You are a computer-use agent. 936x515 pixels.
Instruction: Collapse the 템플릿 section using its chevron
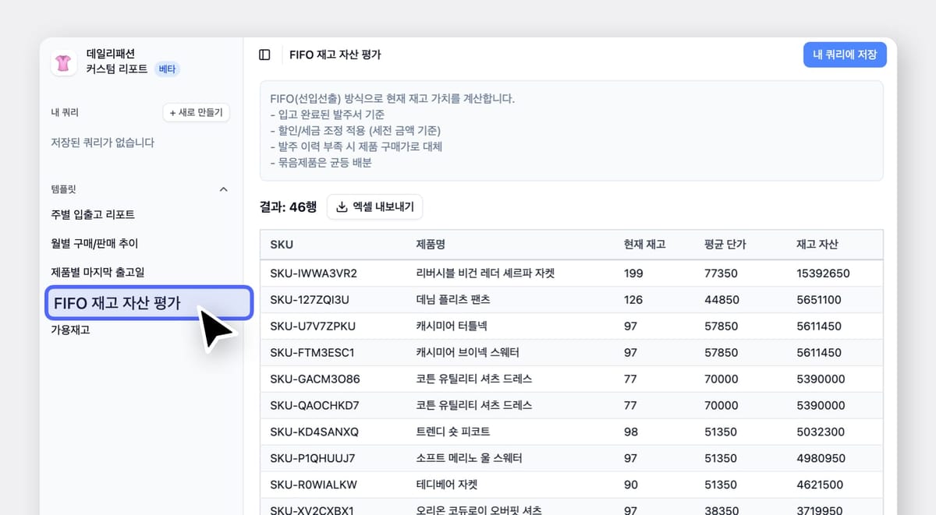[x=223, y=189]
